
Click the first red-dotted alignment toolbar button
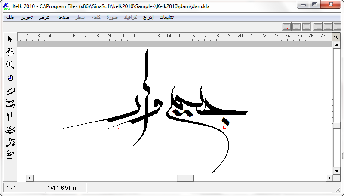point(287,27)
